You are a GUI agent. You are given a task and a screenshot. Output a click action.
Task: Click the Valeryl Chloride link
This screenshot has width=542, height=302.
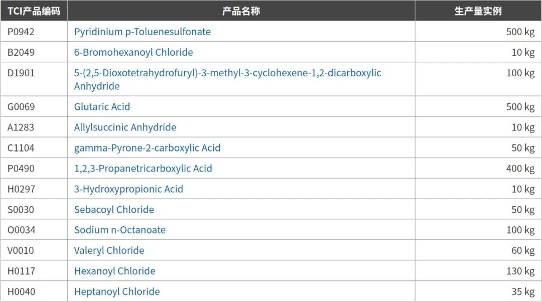(x=109, y=250)
